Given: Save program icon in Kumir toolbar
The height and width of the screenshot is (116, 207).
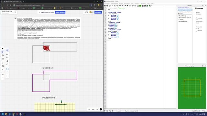Looking at the screenshot, I should tap(110, 6).
